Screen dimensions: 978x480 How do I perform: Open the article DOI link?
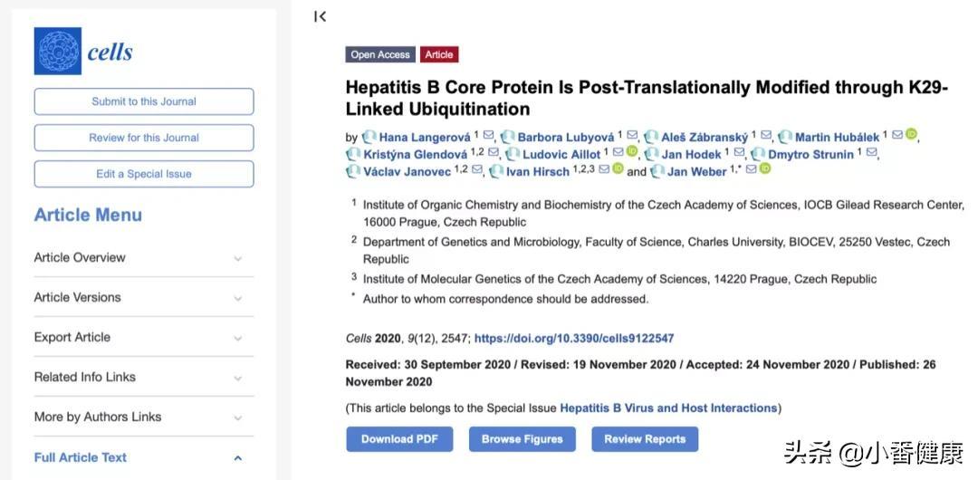coord(574,339)
